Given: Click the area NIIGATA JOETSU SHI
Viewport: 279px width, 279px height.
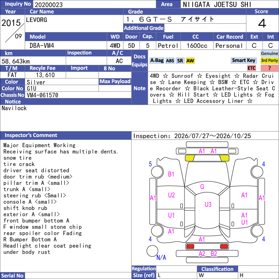Looking at the screenshot, I should coord(217,5).
